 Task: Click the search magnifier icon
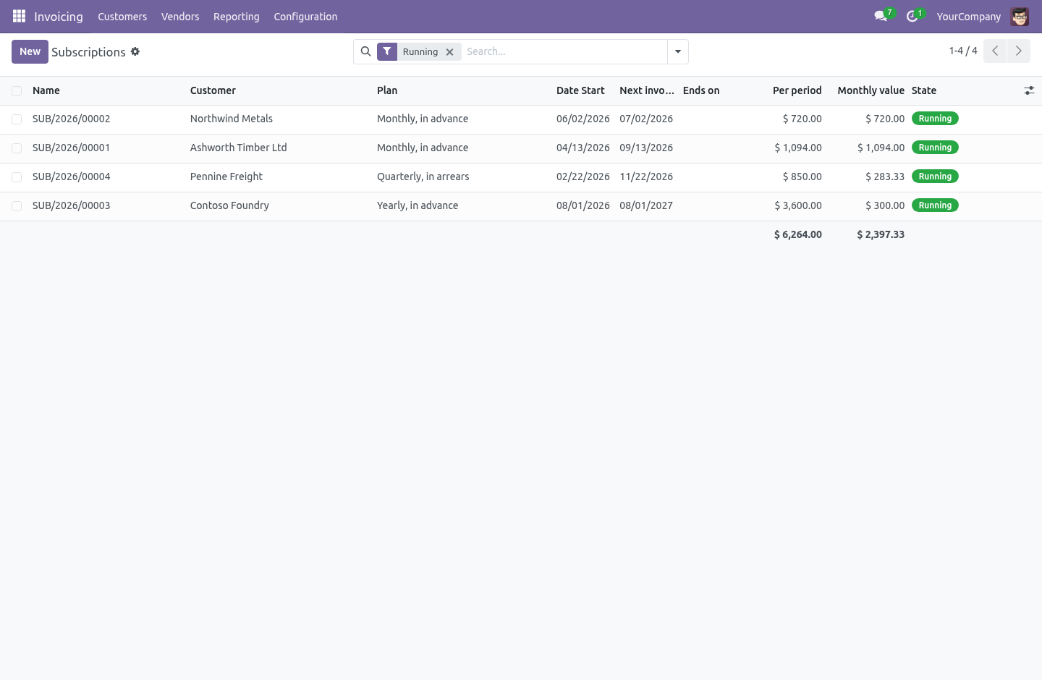click(x=365, y=51)
